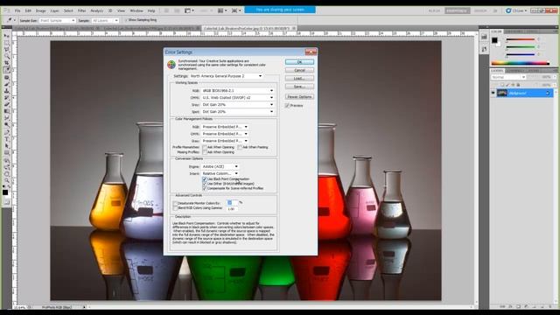Open the second collapsed panel icon below Histogram
This screenshot has height=315, width=560.
484,49
